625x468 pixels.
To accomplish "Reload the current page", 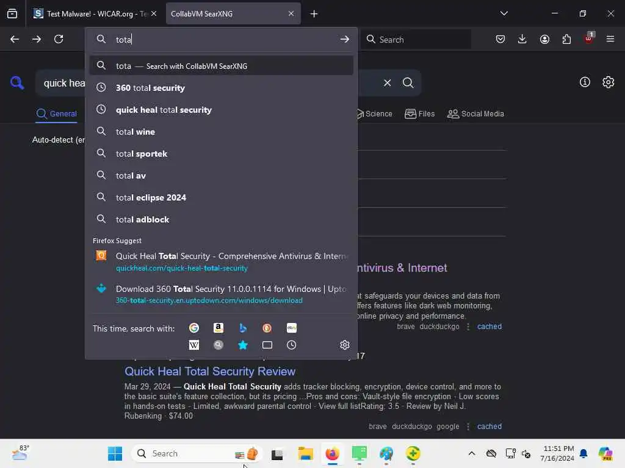I will 59,39.
